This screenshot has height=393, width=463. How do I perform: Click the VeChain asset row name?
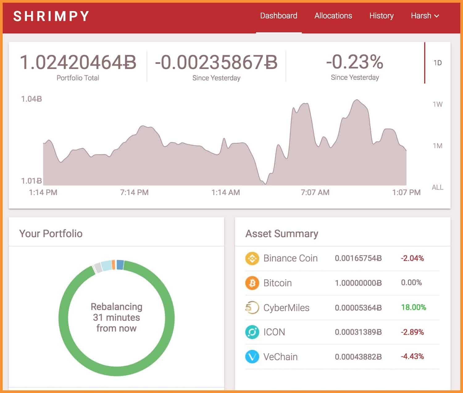280,357
